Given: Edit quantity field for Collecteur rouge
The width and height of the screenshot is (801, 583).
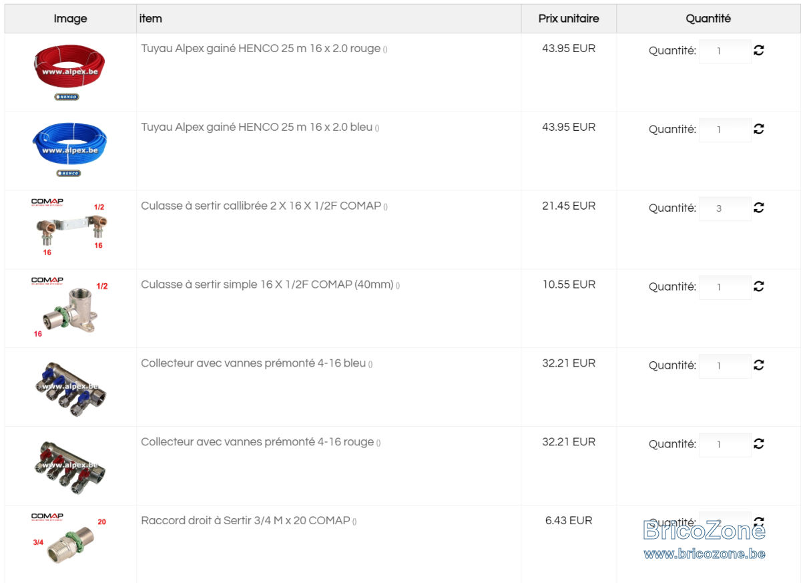Looking at the screenshot, I should (725, 445).
